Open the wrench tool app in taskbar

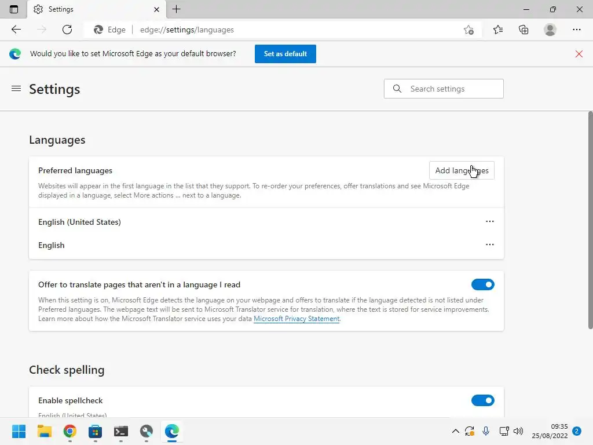pyautogui.click(x=147, y=431)
